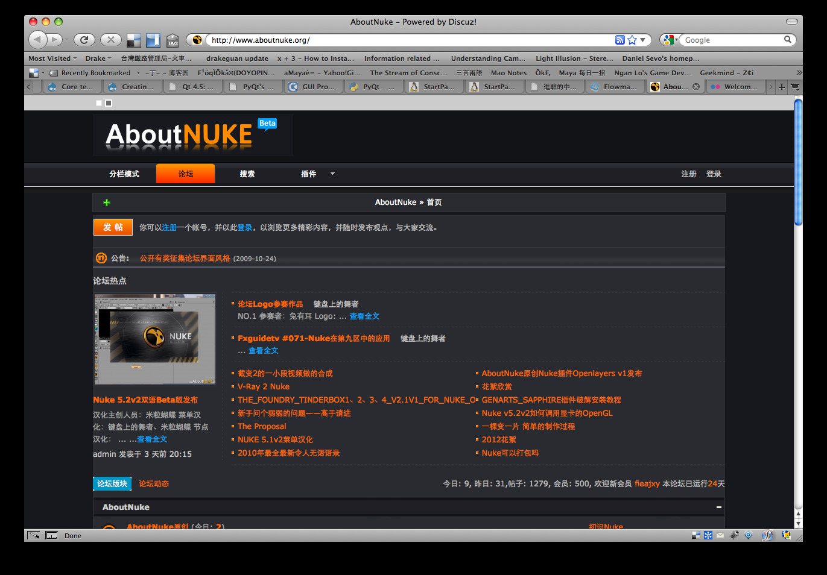Close the AboutNuke tab
This screenshot has height=575, width=827.
click(x=696, y=87)
